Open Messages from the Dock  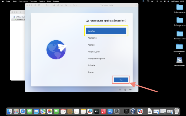[x=30, y=111]
